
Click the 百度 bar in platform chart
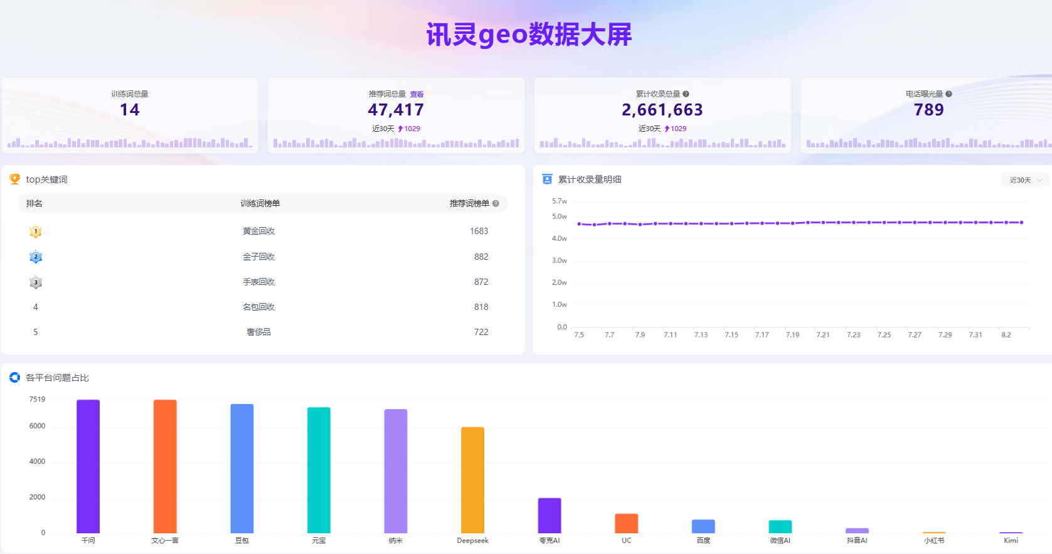pos(703,526)
